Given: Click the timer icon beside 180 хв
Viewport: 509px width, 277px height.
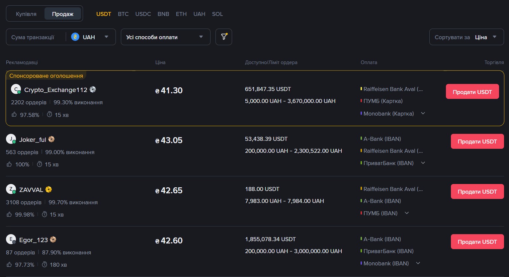Looking at the screenshot, I should (44, 264).
